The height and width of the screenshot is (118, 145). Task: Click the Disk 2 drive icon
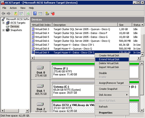pyautogui.click(x=40, y=104)
